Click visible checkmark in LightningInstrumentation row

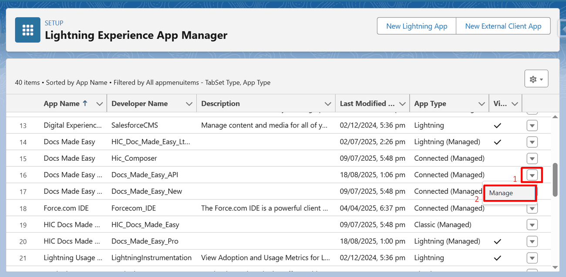[497, 258]
